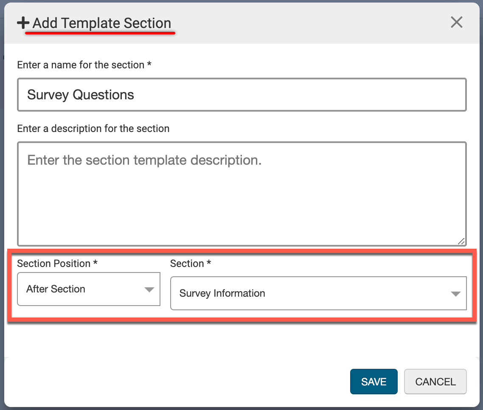Focus the section name field with Survey Questions

[x=241, y=95]
